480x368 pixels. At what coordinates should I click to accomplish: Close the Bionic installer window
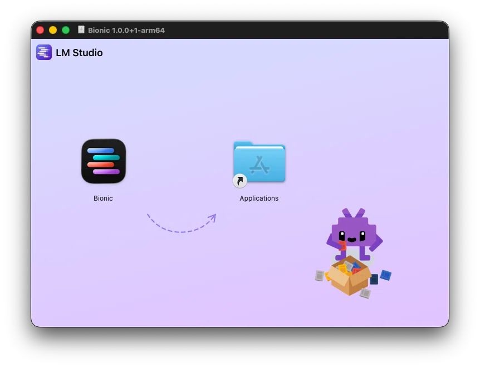click(40, 30)
